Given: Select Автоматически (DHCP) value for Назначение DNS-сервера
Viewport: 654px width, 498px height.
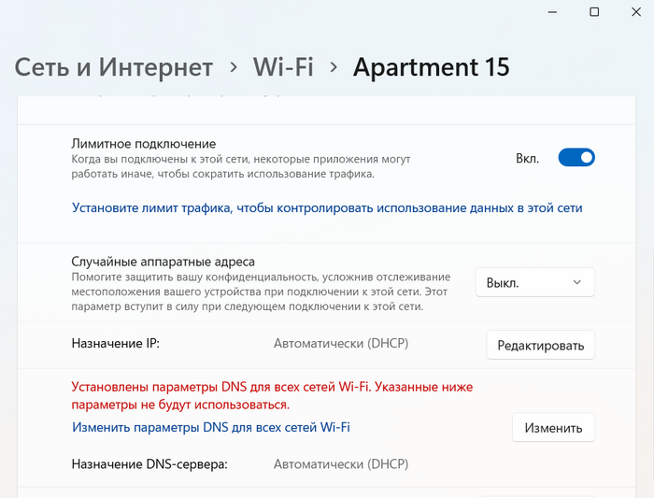Looking at the screenshot, I should pos(341,464).
